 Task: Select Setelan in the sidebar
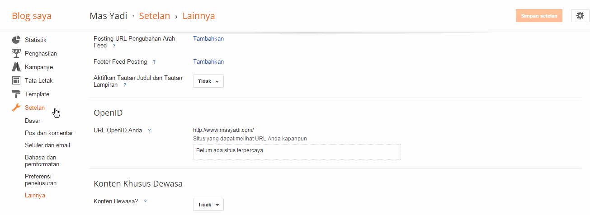[x=35, y=107]
